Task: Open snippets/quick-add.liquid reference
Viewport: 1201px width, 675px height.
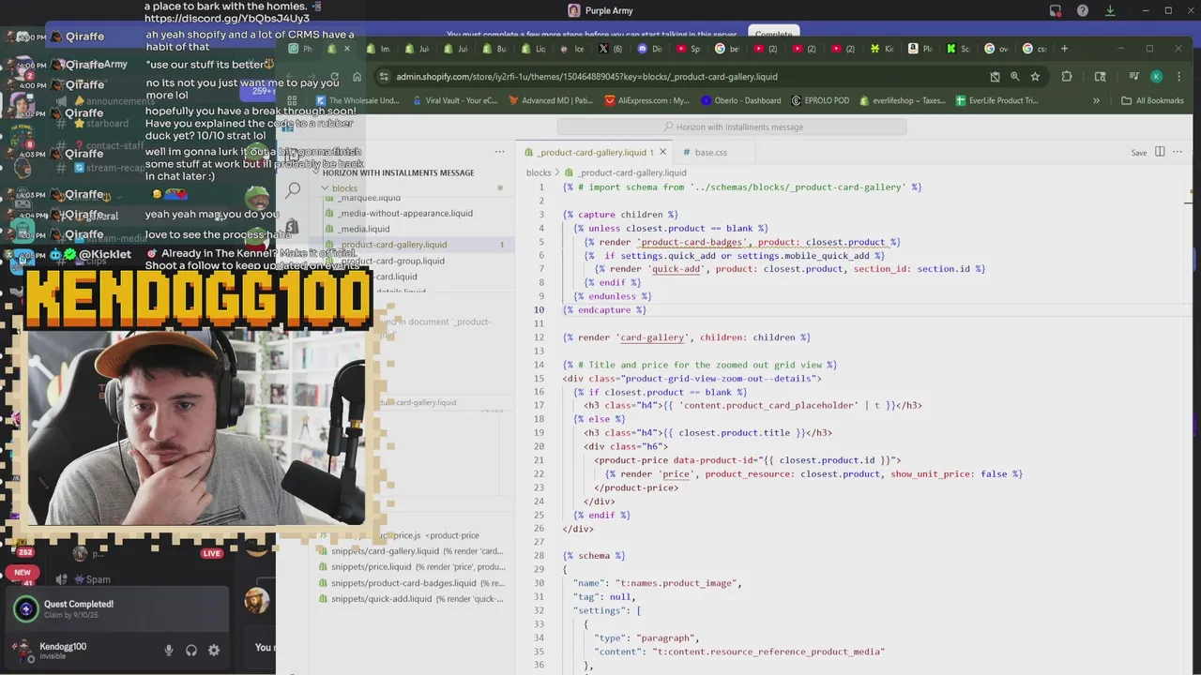Action: click(x=413, y=599)
